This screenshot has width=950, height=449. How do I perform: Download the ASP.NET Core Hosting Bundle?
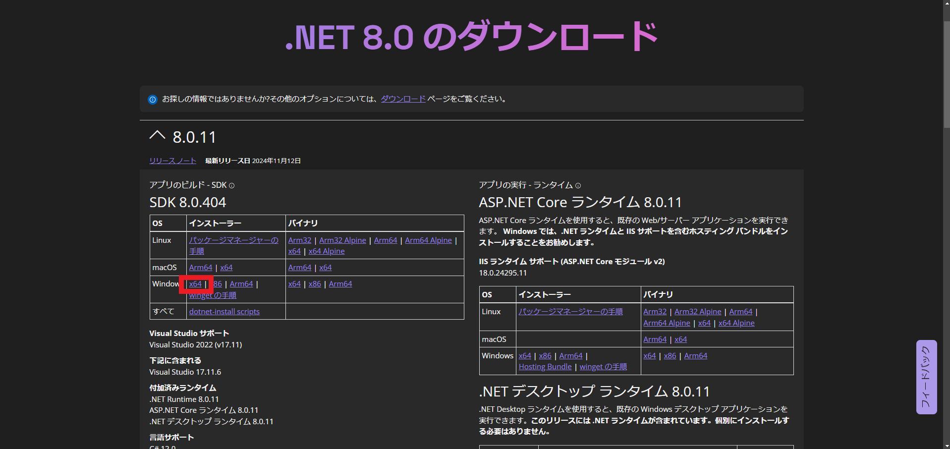[545, 366]
